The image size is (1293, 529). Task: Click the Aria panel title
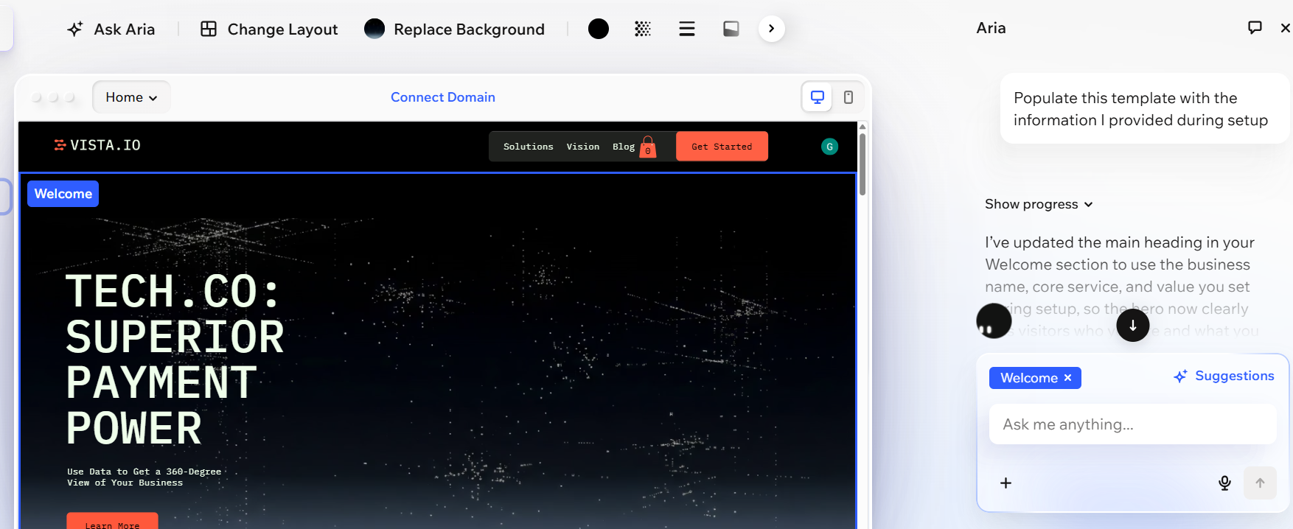[991, 28]
